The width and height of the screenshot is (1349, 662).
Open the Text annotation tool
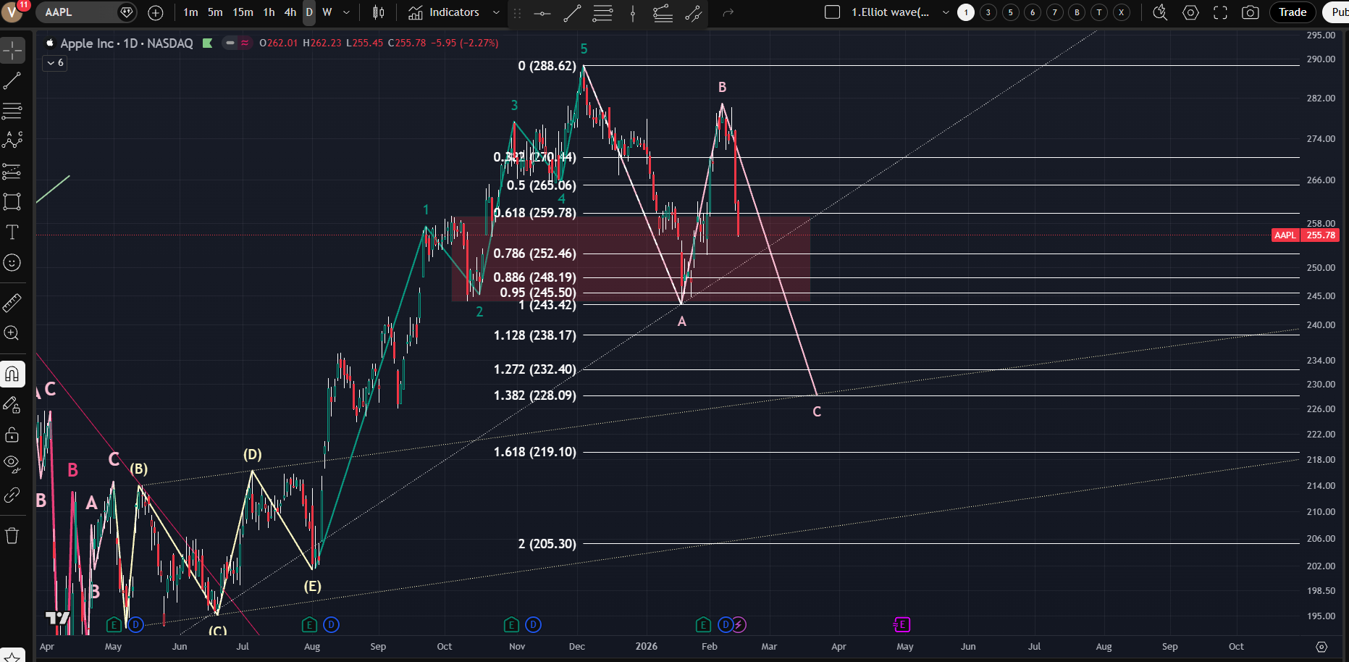12,232
